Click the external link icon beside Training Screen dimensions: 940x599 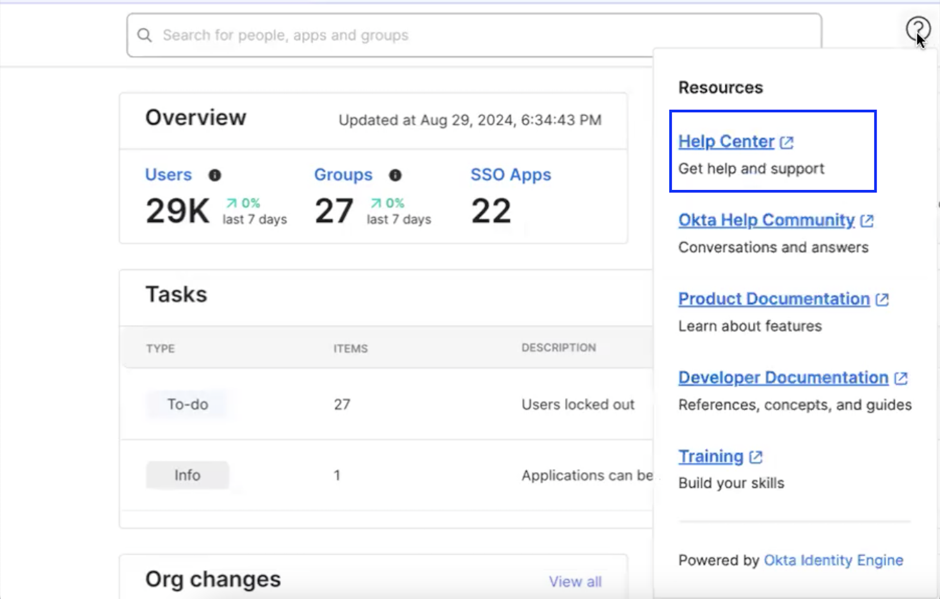[755, 457]
